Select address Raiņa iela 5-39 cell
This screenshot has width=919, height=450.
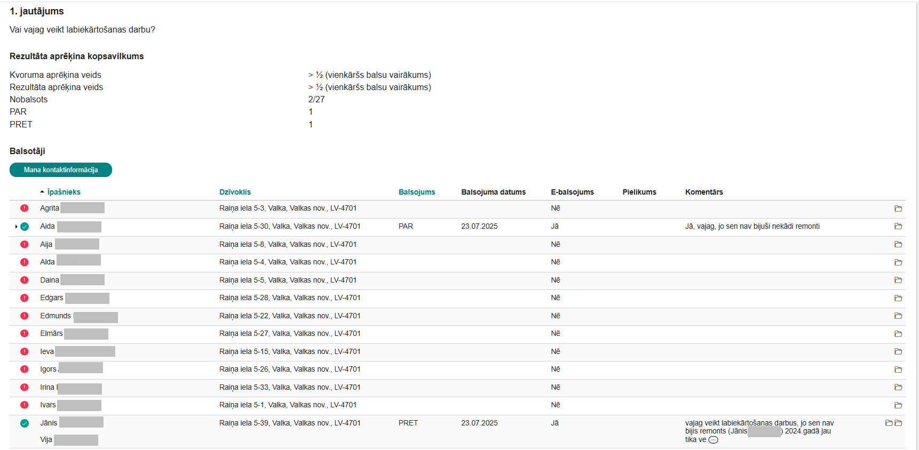290,423
